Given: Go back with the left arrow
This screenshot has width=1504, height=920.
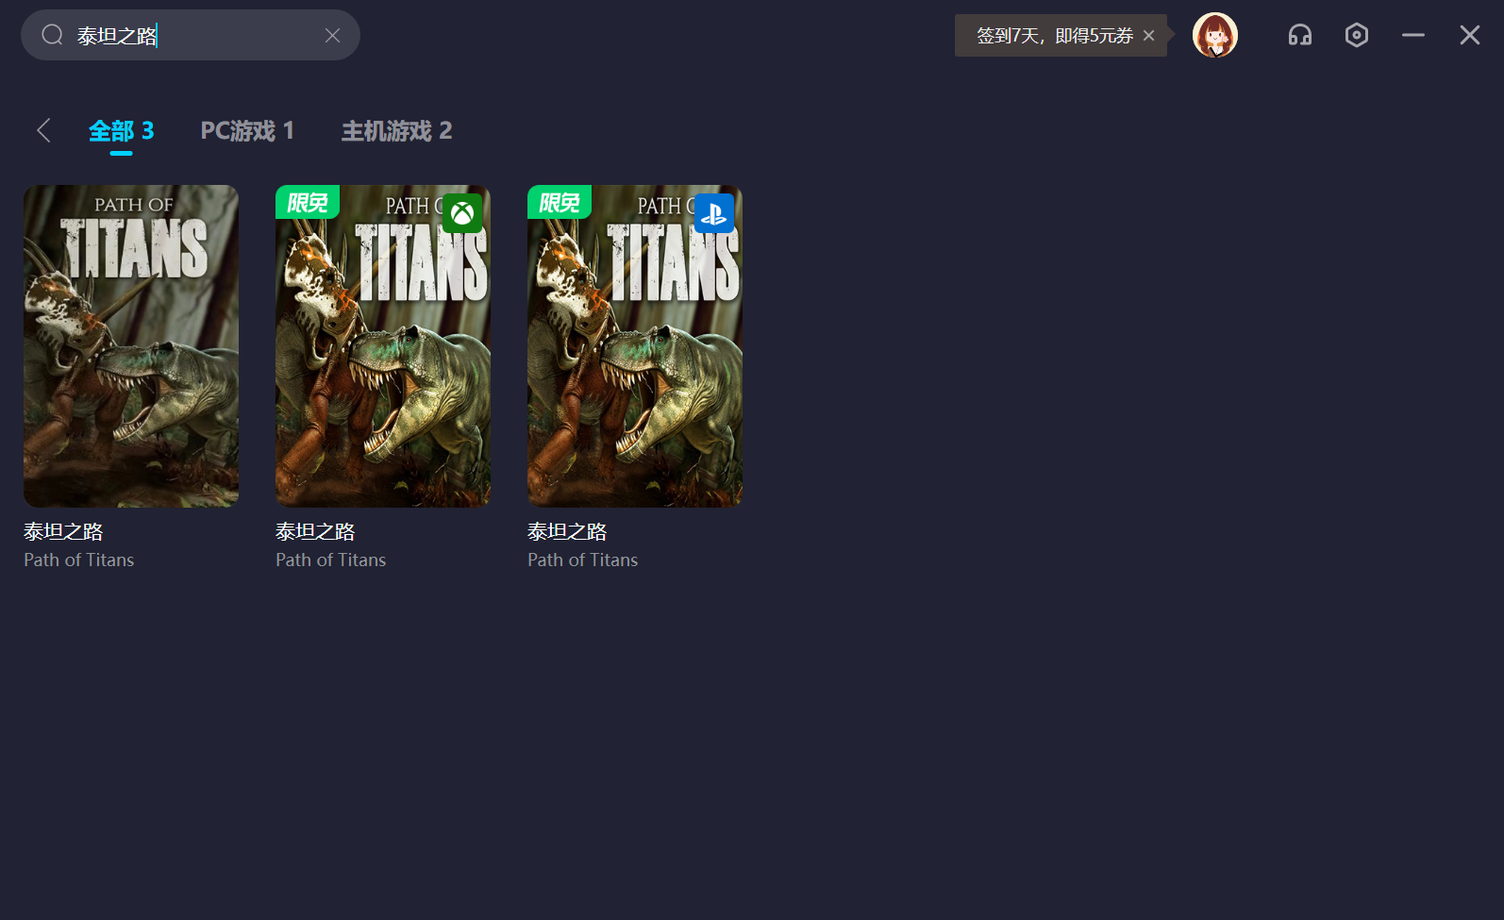Looking at the screenshot, I should 43,130.
